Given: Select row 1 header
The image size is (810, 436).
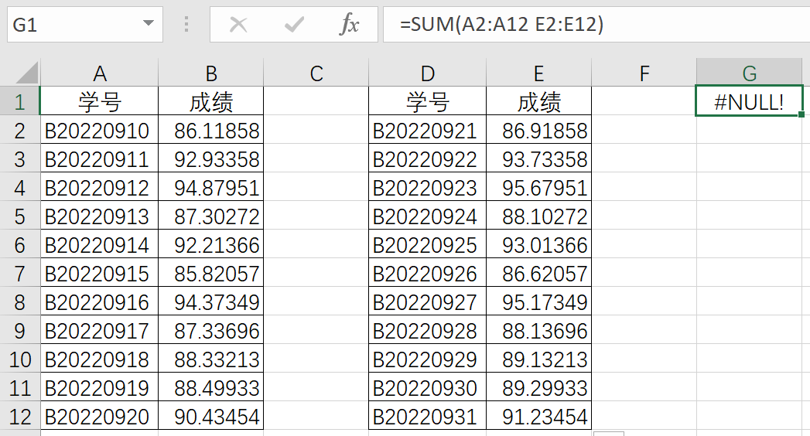Looking at the screenshot, I should 19,101.
